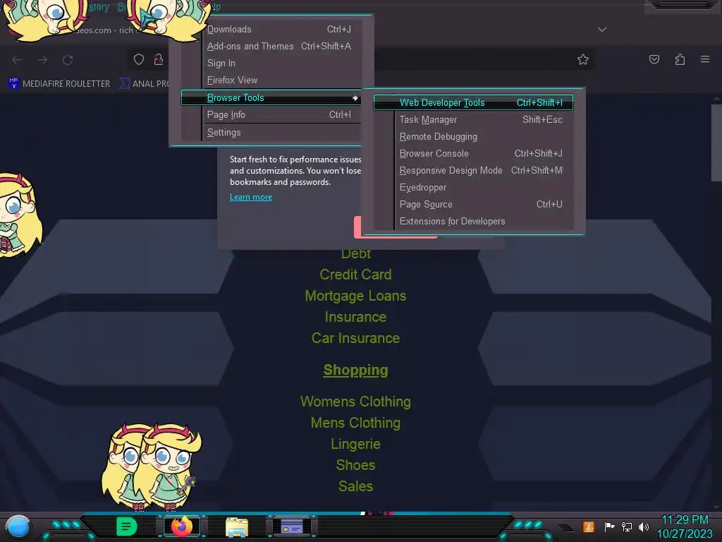Open the Credit Card link
The image size is (722, 542).
(x=355, y=275)
